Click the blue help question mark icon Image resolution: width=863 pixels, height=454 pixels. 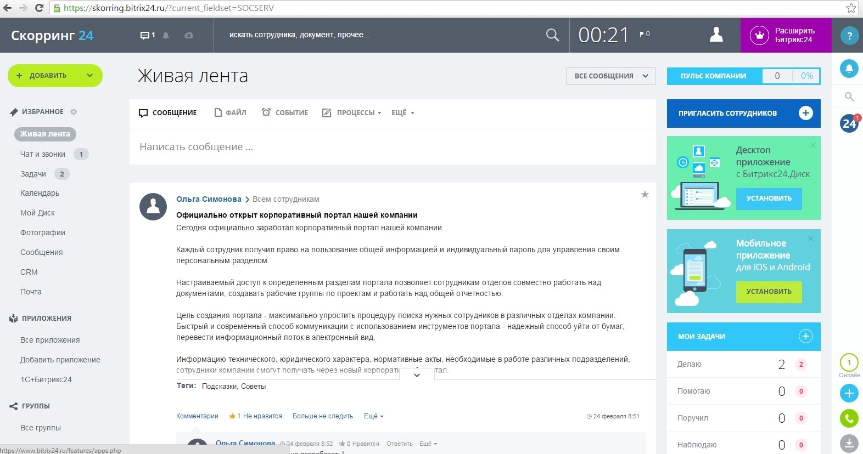click(849, 36)
